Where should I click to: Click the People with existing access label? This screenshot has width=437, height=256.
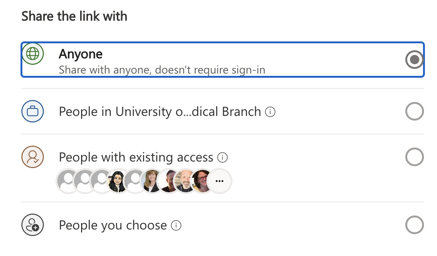click(136, 157)
